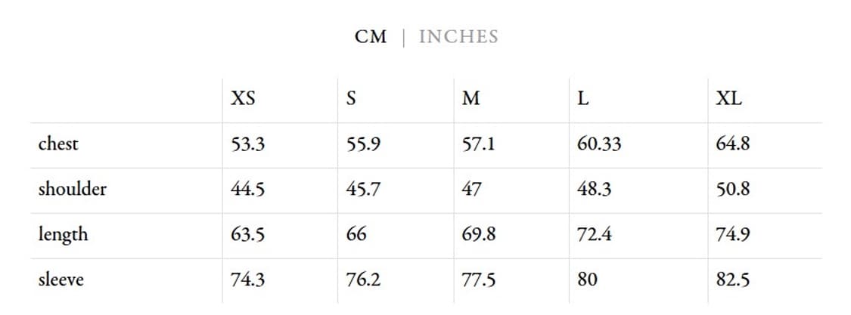Click the shoulder row label
Image resolution: width=851 pixels, height=315 pixels.
73,189
